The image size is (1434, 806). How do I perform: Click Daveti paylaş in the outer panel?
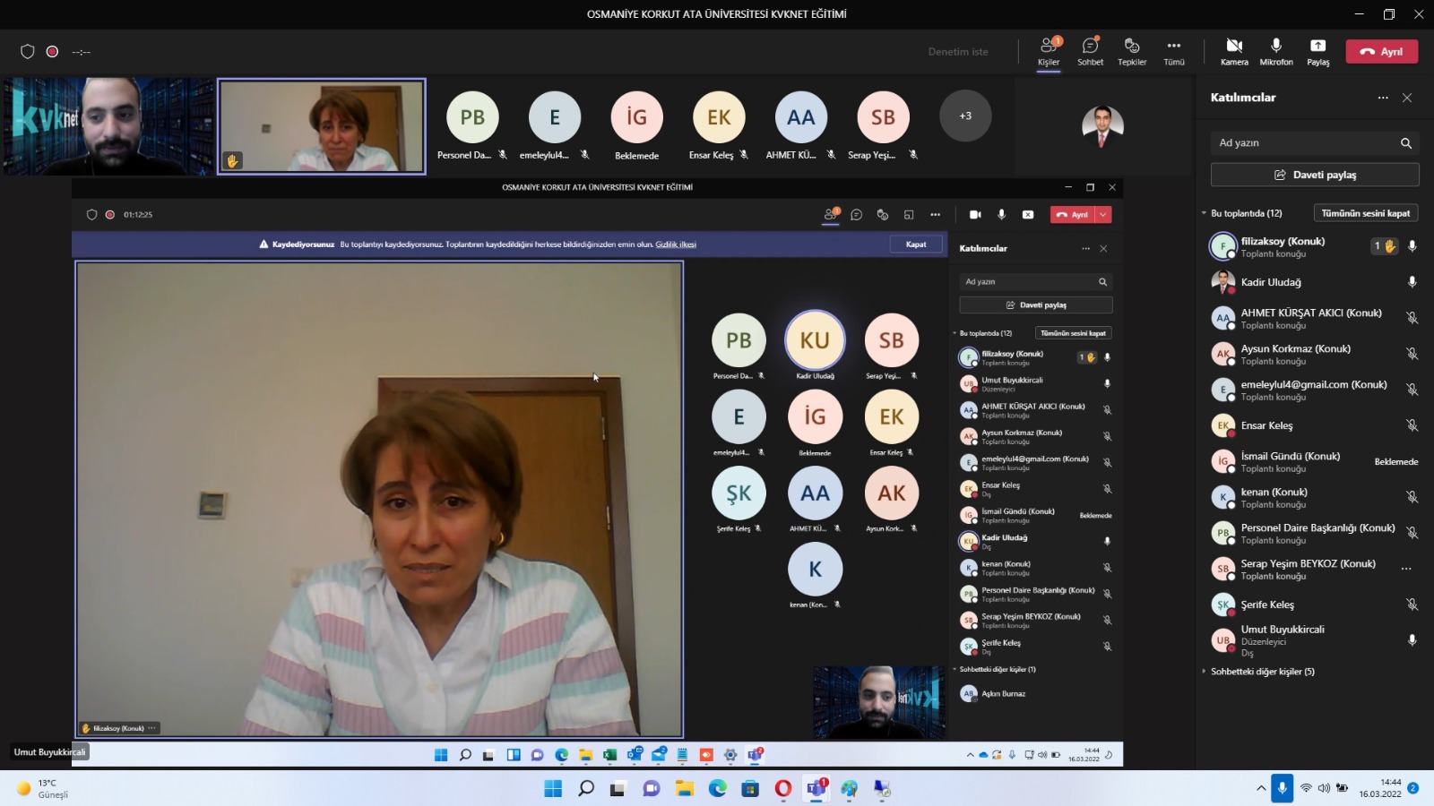(1315, 175)
